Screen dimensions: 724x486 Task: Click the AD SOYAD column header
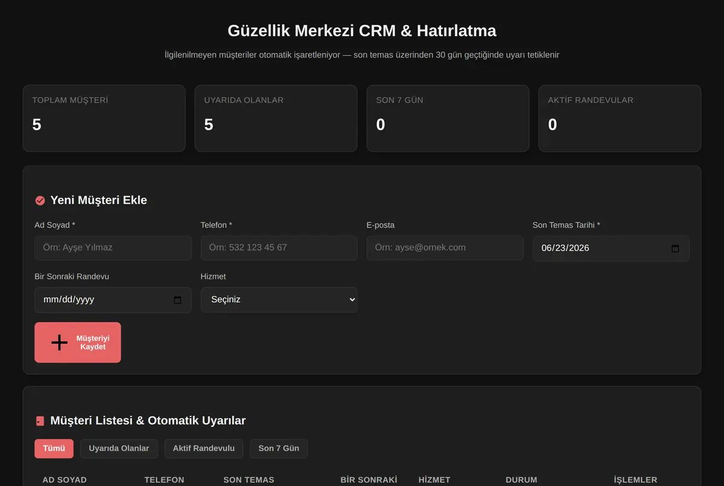coord(65,480)
